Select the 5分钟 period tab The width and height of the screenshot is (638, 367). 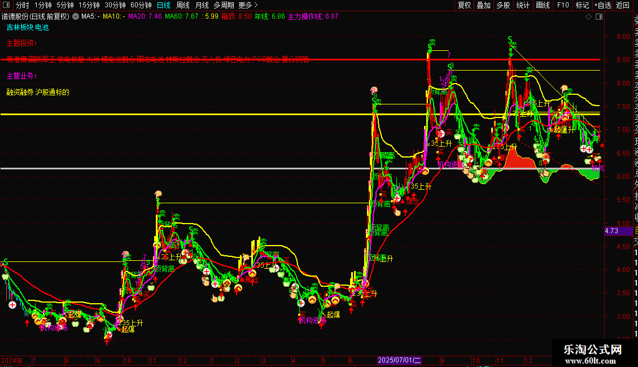click(65, 5)
